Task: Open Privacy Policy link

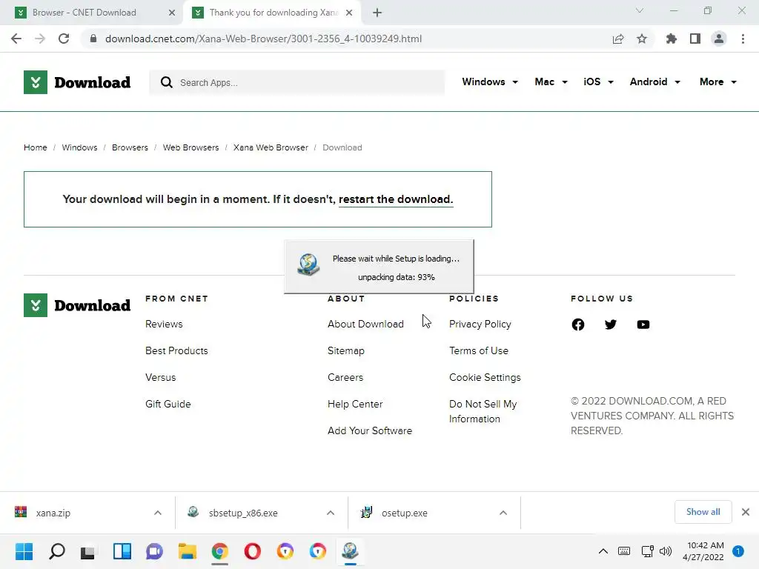Action: click(480, 325)
